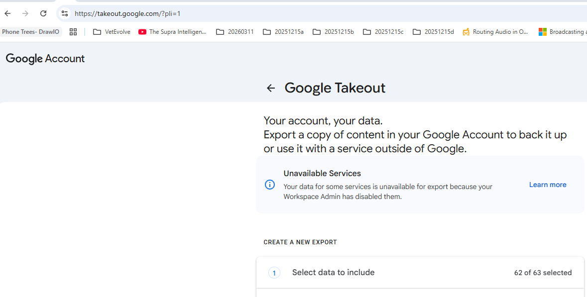Open the Broadcasting bookmark with Microsoft logo
The width and height of the screenshot is (587, 297).
click(562, 32)
